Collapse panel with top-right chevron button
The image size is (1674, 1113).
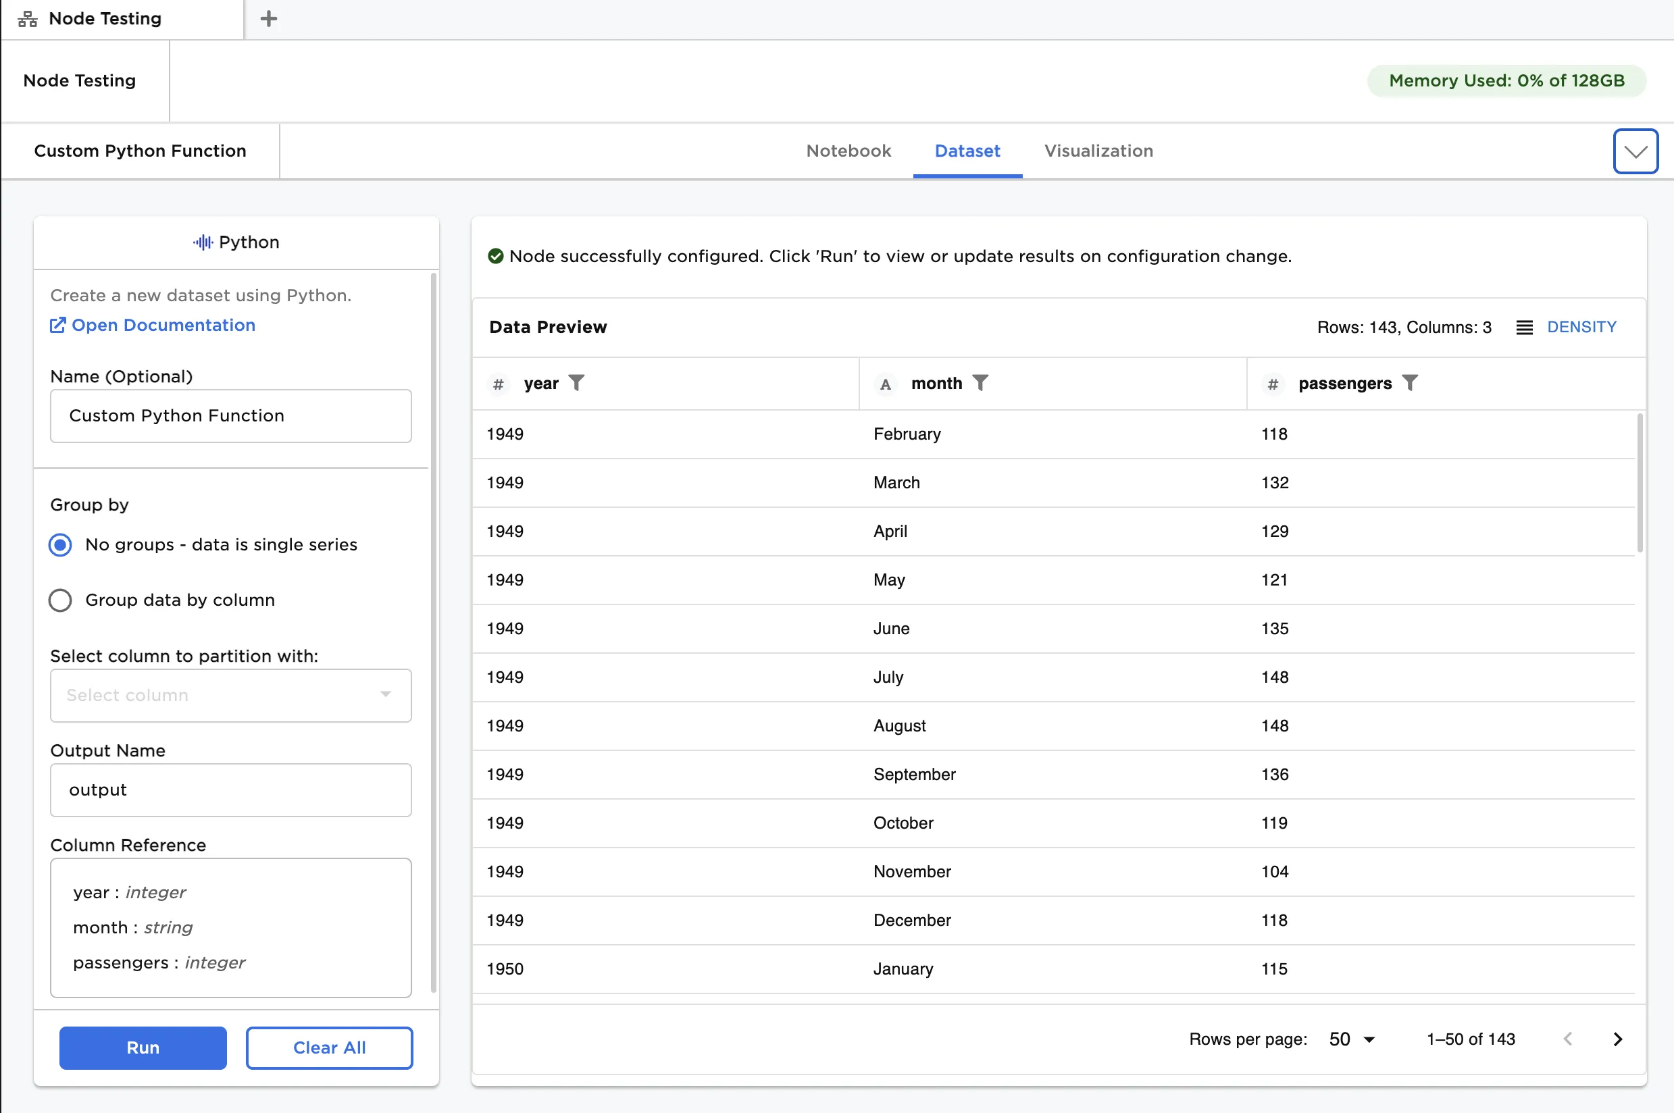[x=1635, y=151]
